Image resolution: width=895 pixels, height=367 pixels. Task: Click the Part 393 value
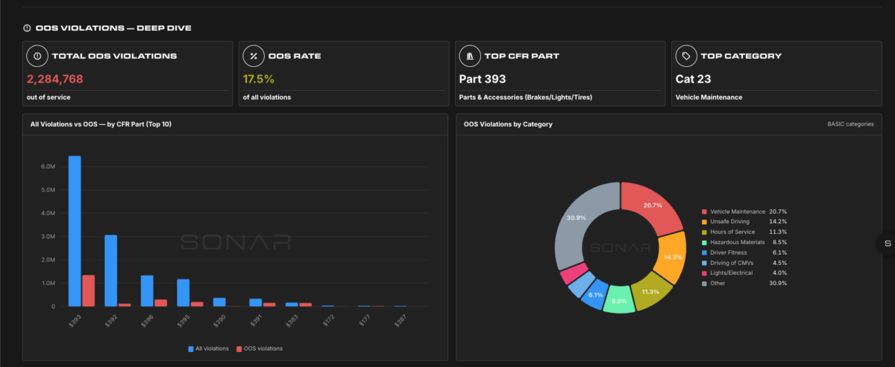[483, 79]
